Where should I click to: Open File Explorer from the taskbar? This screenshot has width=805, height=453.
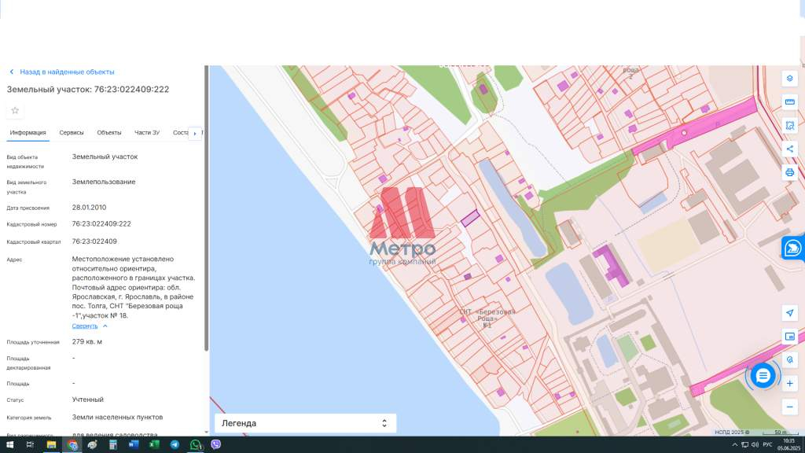(x=51, y=445)
